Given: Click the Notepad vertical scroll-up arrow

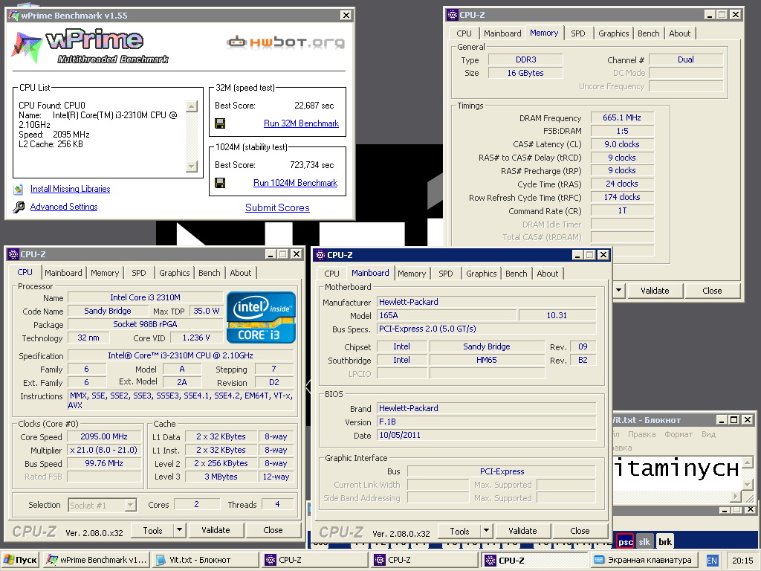Looking at the screenshot, I should pyautogui.click(x=748, y=462).
